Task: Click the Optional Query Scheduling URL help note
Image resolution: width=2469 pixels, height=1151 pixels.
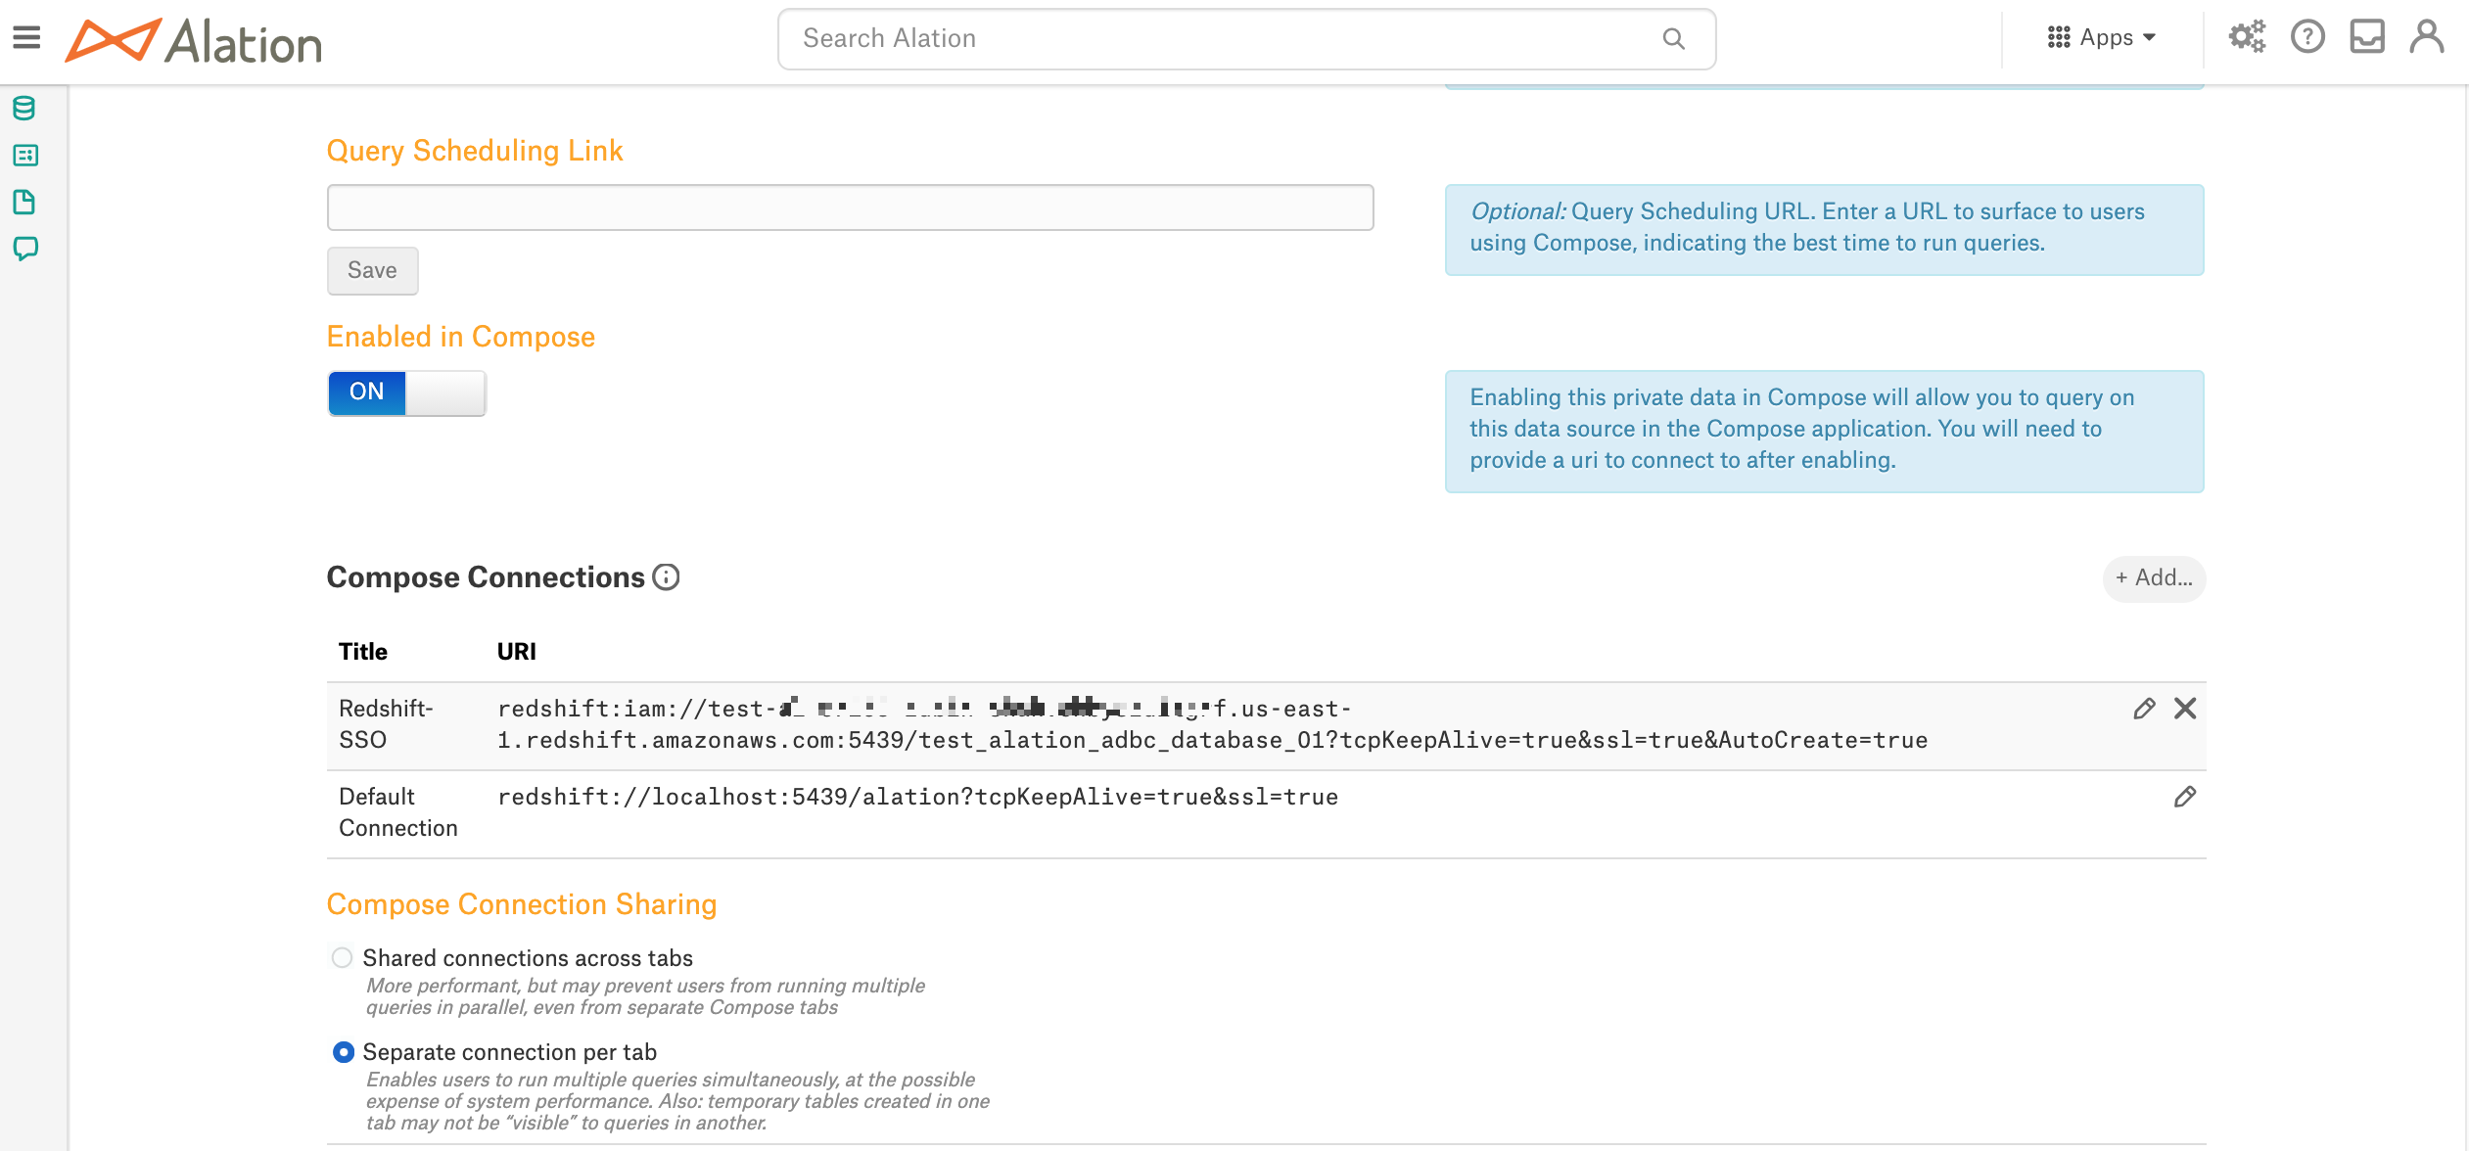Action: click(x=1824, y=229)
